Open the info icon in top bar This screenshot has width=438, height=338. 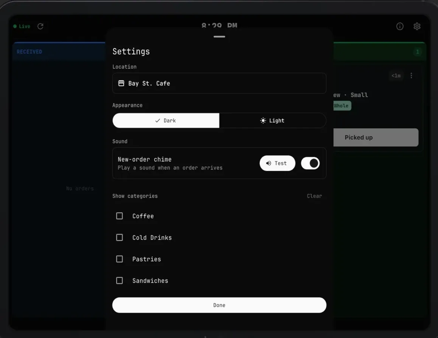click(400, 26)
